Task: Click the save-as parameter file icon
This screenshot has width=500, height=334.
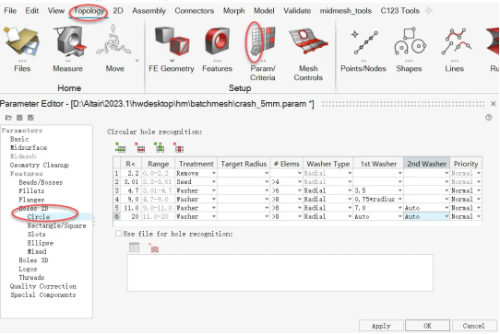Action: pos(30,118)
